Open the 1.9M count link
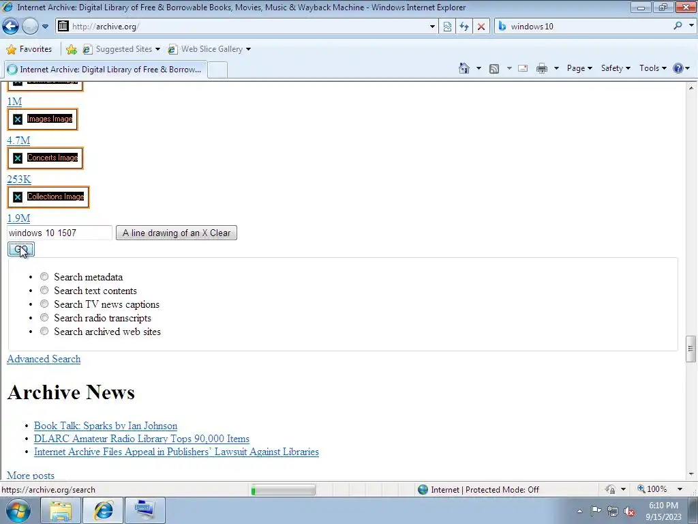 [18, 218]
